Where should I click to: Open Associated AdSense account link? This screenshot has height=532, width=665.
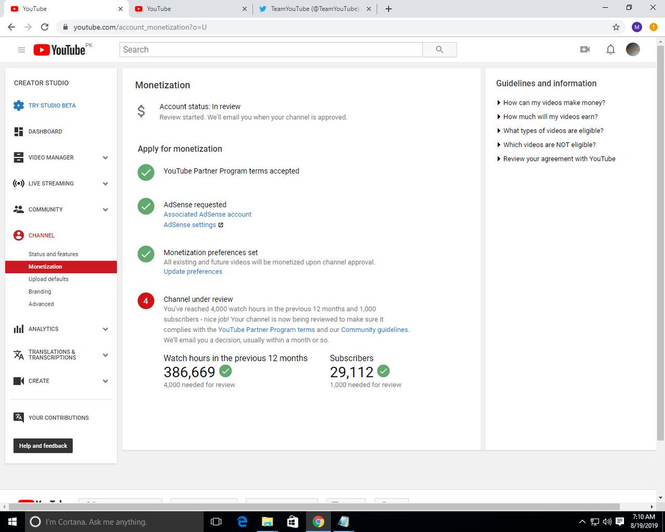(208, 214)
